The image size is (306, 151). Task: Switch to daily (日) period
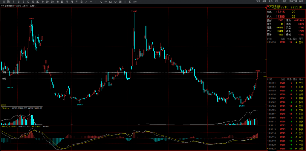point(62,2)
